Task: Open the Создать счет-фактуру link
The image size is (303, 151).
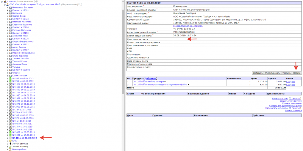Action: [x=291, y=101]
